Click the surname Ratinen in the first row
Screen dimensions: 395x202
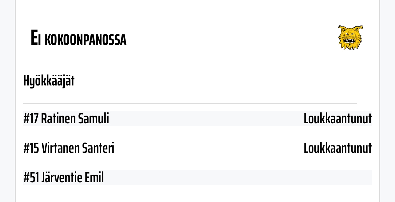58,119
